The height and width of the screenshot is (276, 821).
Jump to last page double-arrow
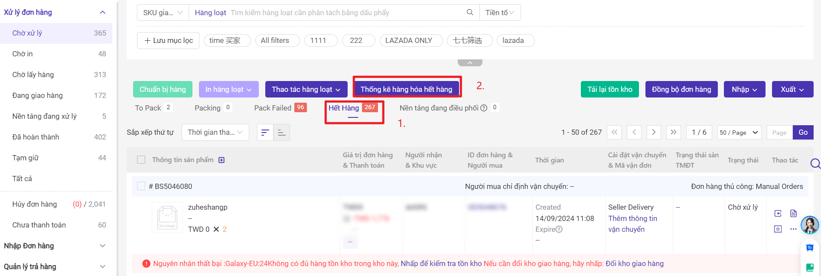click(x=674, y=132)
